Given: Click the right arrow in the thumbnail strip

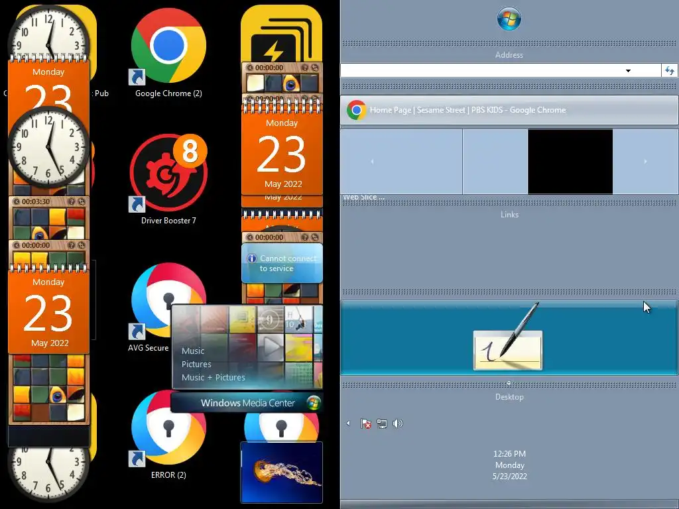Looking at the screenshot, I should 645,162.
